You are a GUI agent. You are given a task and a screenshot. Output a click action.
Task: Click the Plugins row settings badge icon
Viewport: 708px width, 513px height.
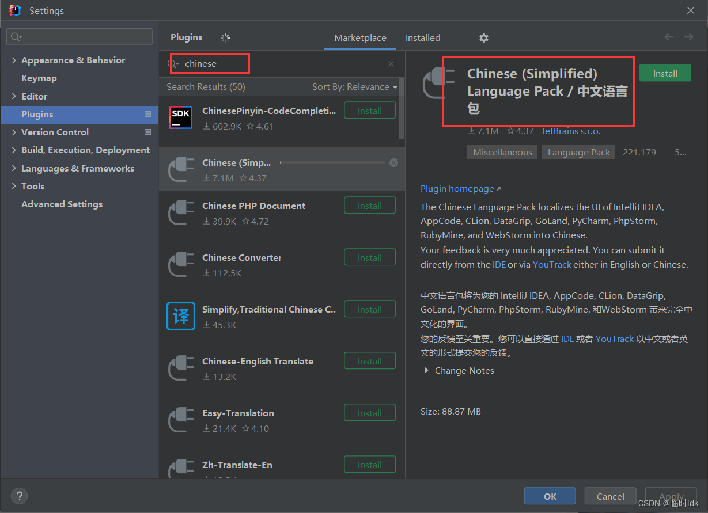coord(148,114)
